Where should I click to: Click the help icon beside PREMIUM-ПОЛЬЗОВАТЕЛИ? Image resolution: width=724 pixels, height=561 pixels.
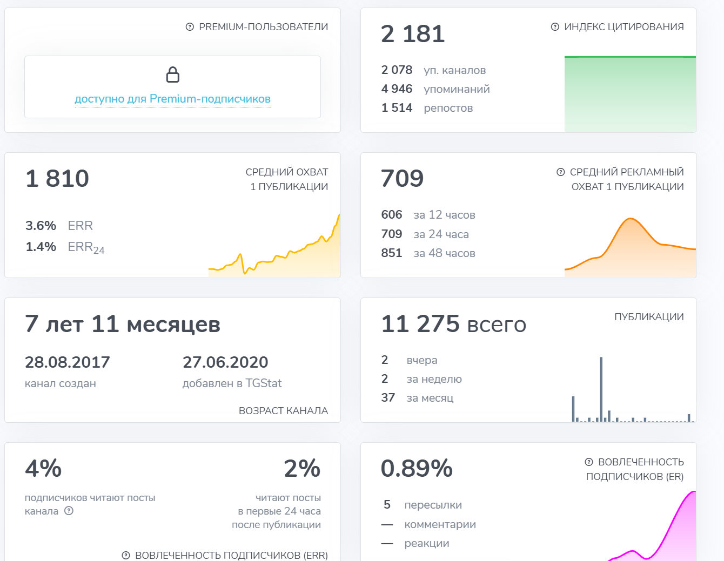190,27
